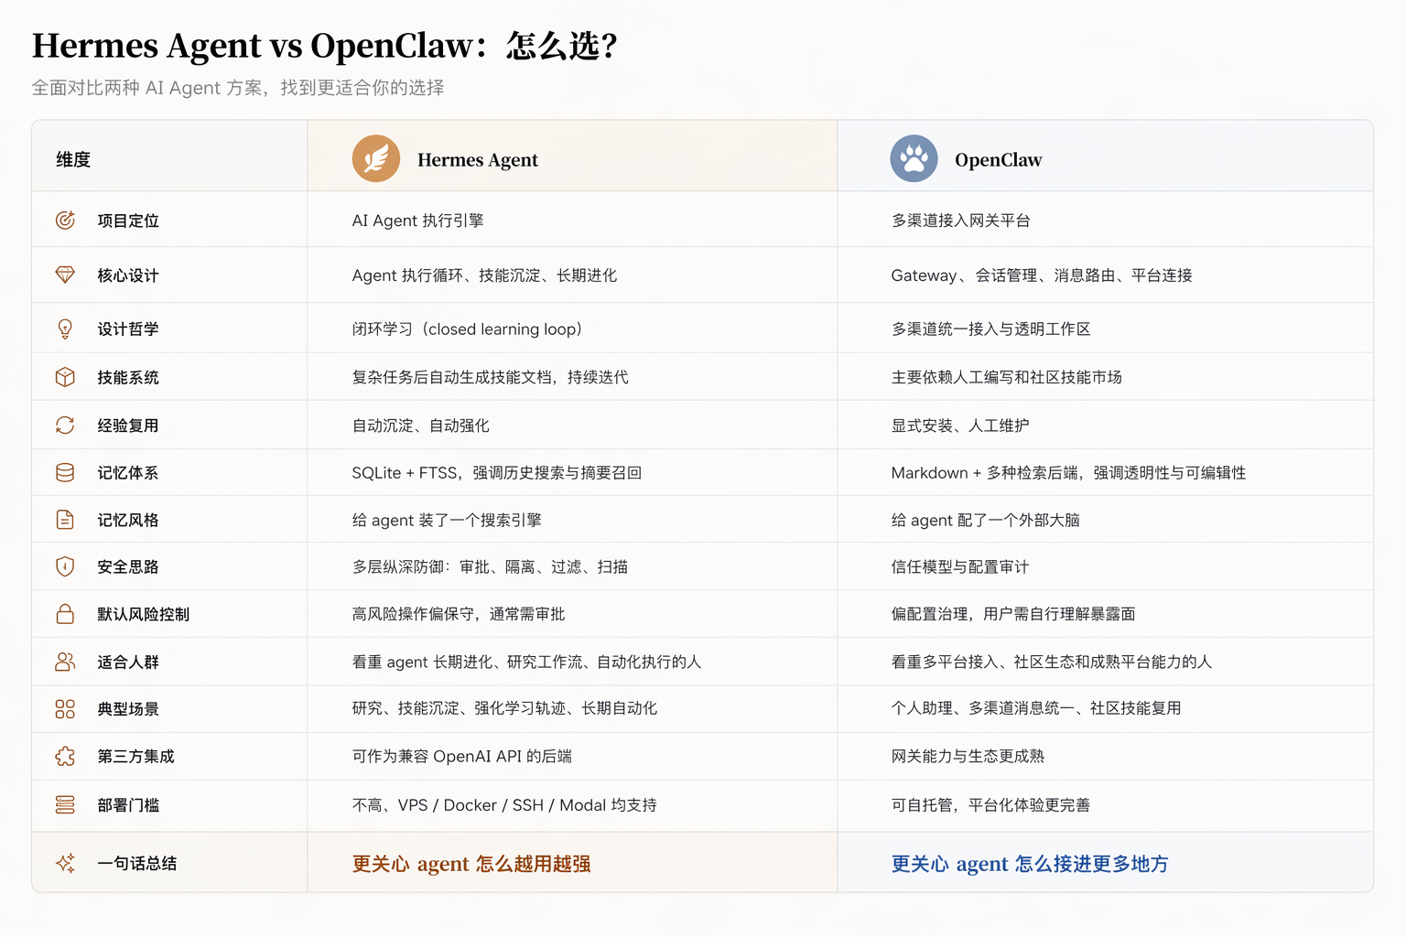Click the shield icon beside 安全思路
The height and width of the screenshot is (937, 1406).
(65, 566)
